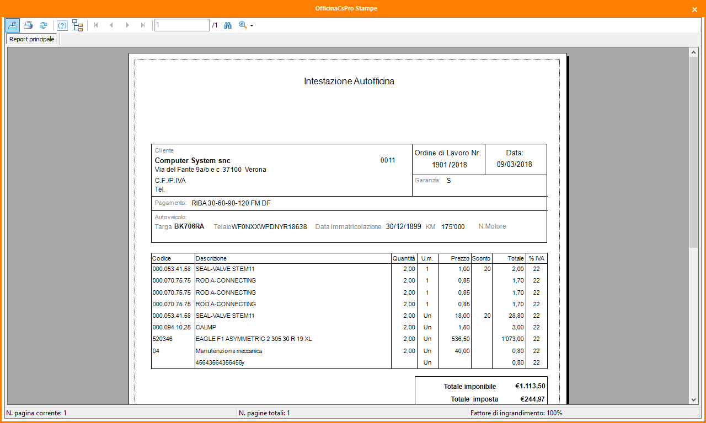706x423 pixels.
Task: Click the mileage value '175'000'
Action: coord(453,227)
